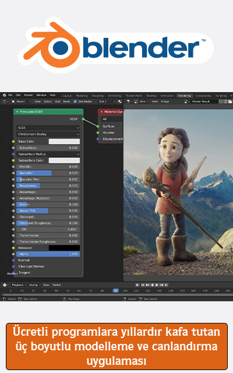Click the fake user shield icon next to Render Result
The image size is (233, 373).
point(221,101)
